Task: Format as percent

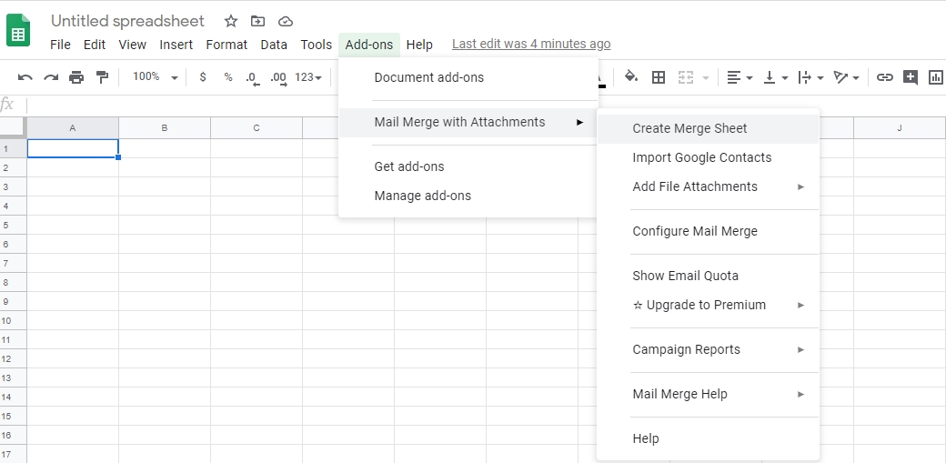Action: click(228, 77)
